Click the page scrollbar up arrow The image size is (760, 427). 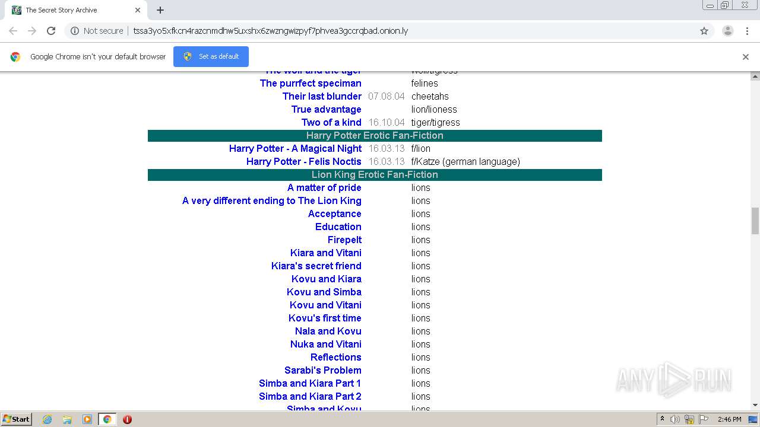pyautogui.click(x=755, y=77)
